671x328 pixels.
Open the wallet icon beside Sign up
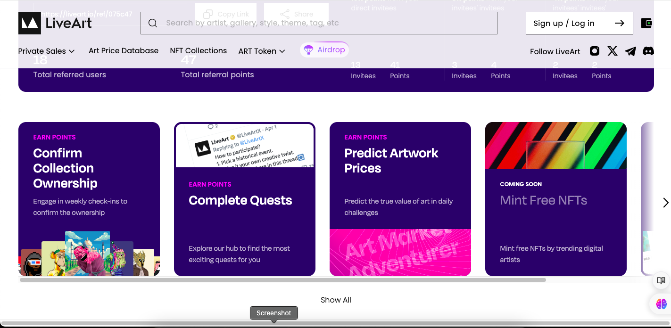(x=646, y=23)
